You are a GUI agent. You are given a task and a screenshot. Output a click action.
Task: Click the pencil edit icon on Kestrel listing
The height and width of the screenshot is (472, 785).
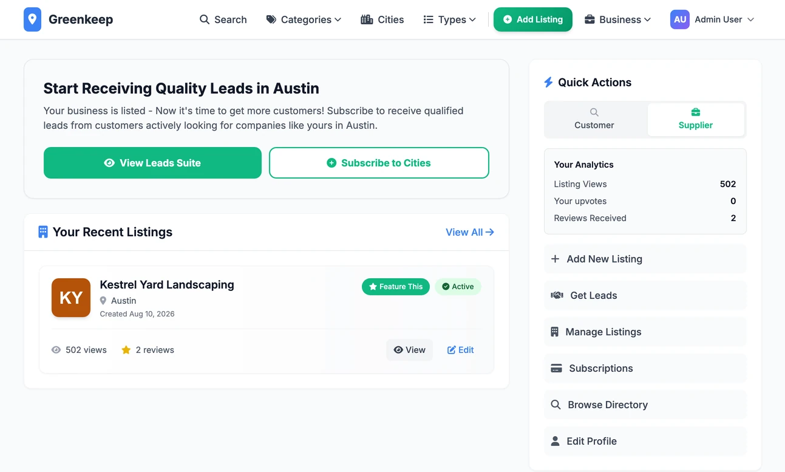pos(452,350)
